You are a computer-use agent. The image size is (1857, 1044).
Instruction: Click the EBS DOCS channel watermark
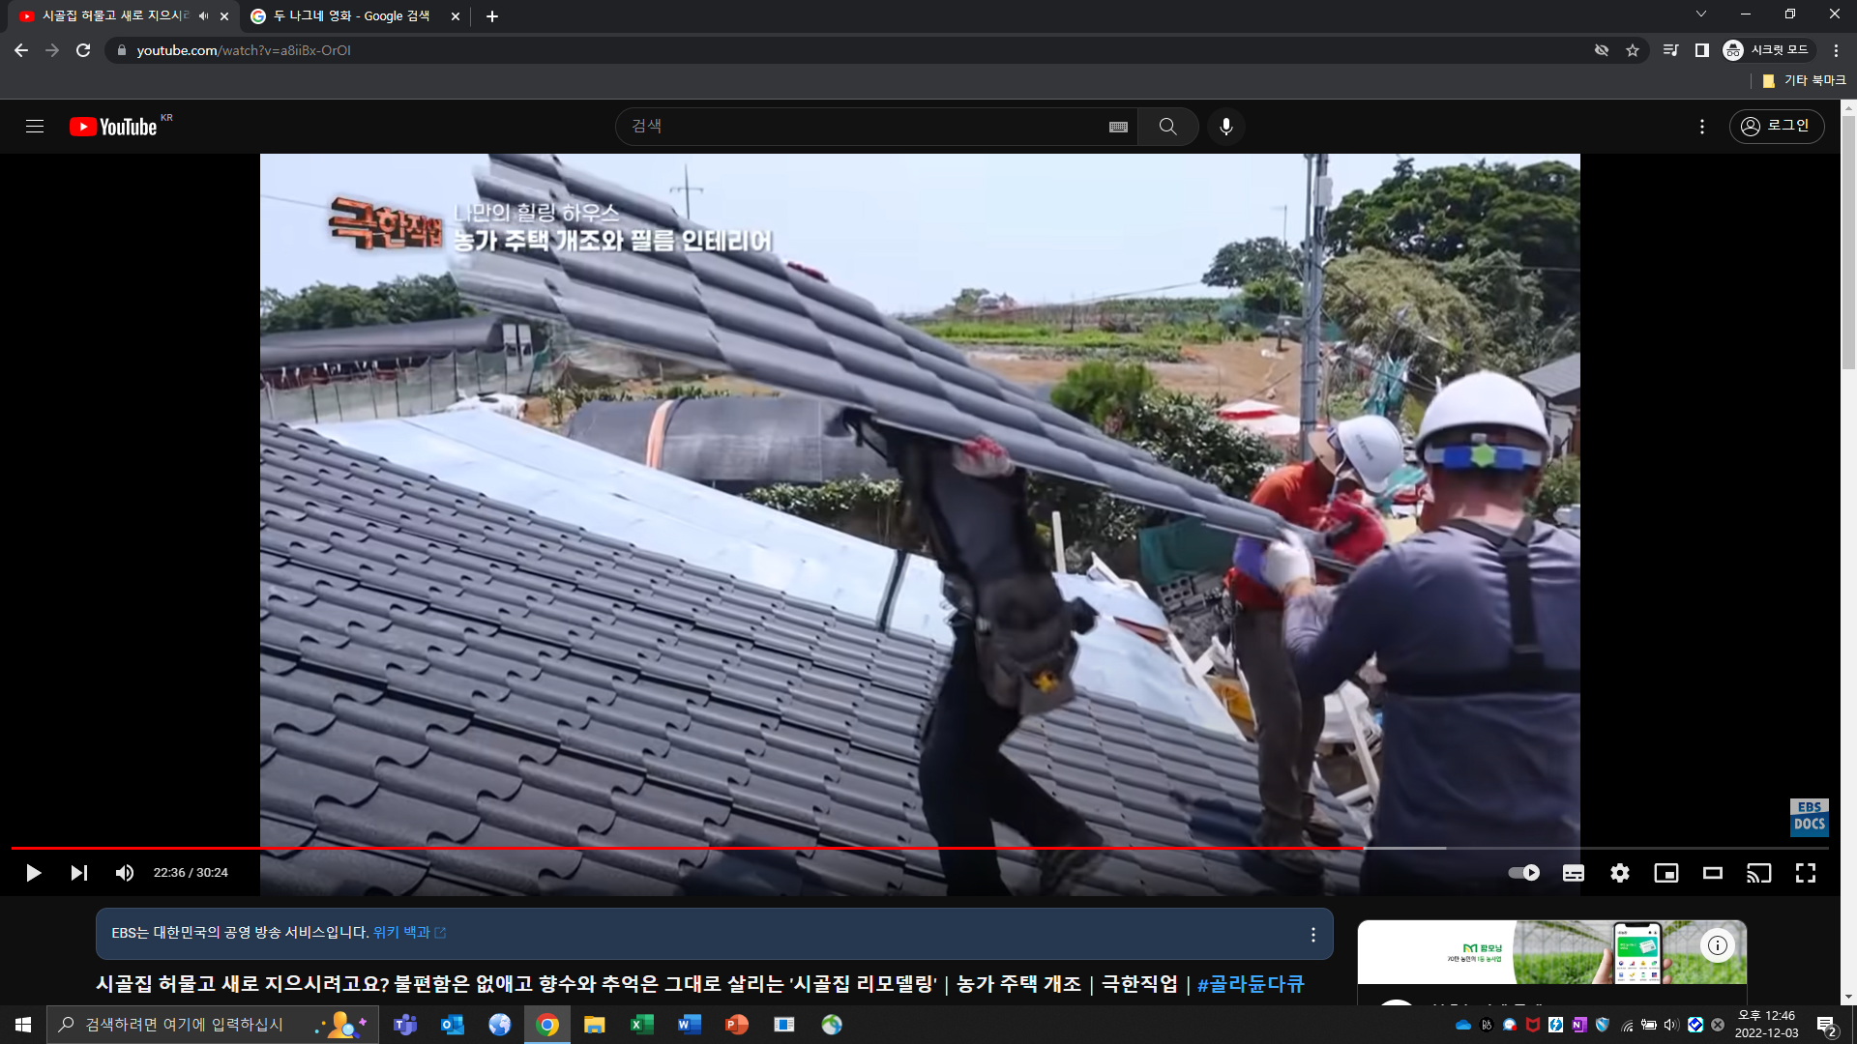(x=1809, y=817)
